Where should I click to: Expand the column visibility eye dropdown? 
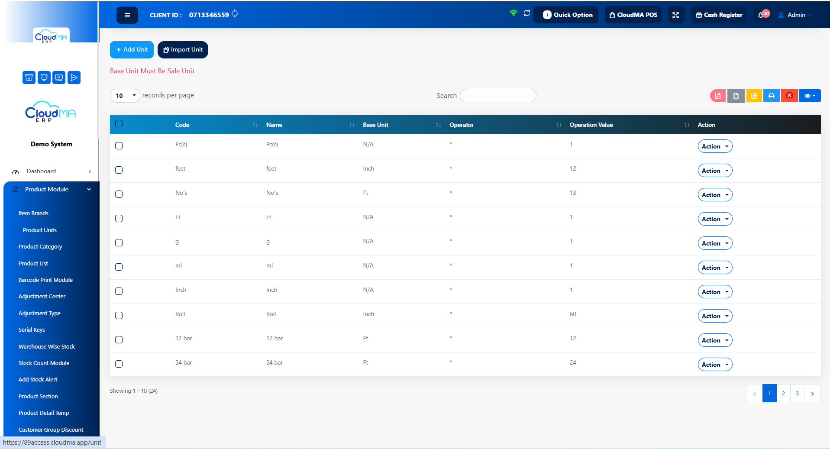point(810,96)
